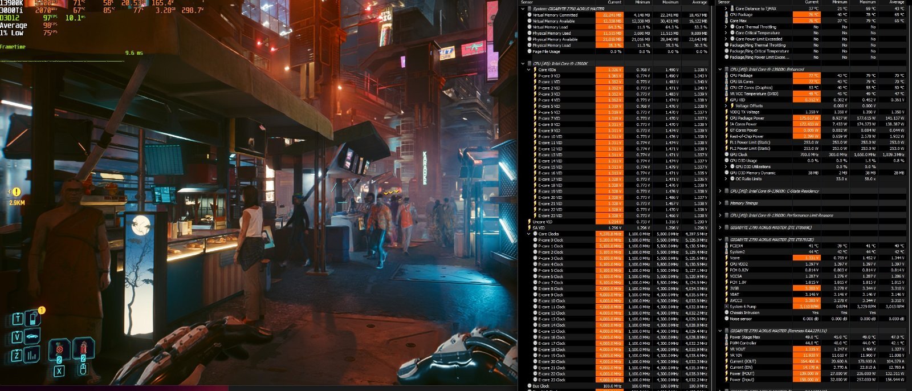This screenshot has height=391, width=912.
Task: Collapse the CPU [#0] Intel Core i9-13900K group in left panel
Action: [523, 63]
